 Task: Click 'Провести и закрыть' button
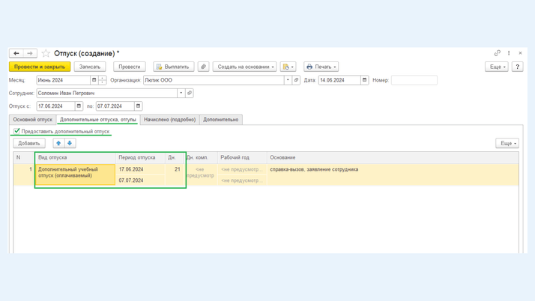click(40, 67)
